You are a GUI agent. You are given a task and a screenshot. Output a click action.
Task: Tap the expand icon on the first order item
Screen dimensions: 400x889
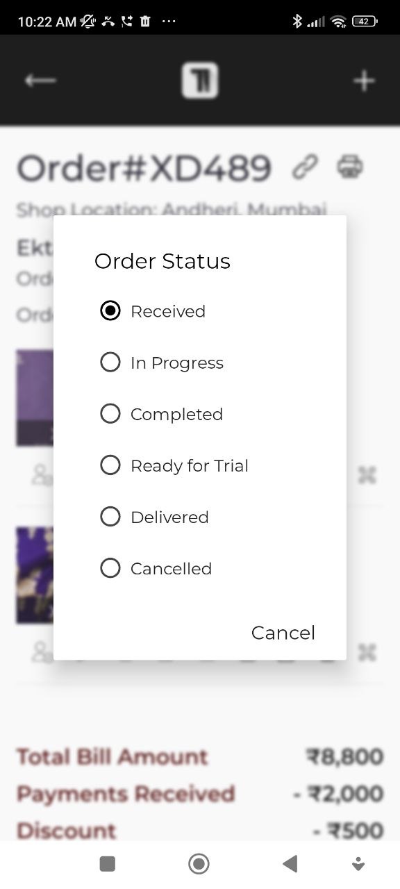[x=366, y=474]
